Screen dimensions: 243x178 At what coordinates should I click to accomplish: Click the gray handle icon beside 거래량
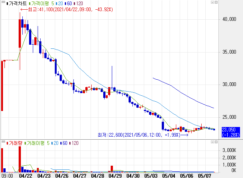pyautogui.click(x=3, y=142)
